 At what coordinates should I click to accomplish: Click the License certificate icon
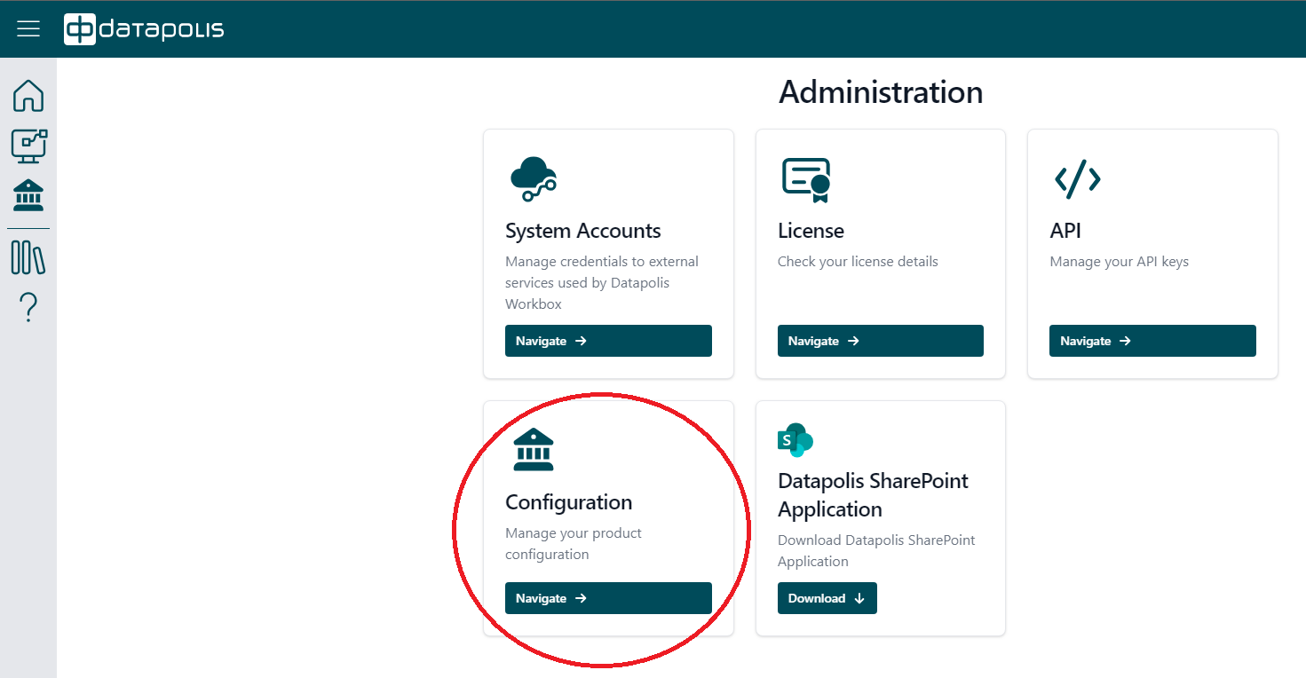806,178
